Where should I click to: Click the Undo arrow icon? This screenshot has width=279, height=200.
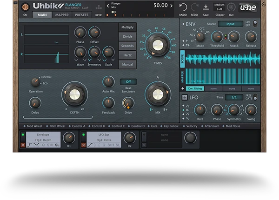[183, 7]
